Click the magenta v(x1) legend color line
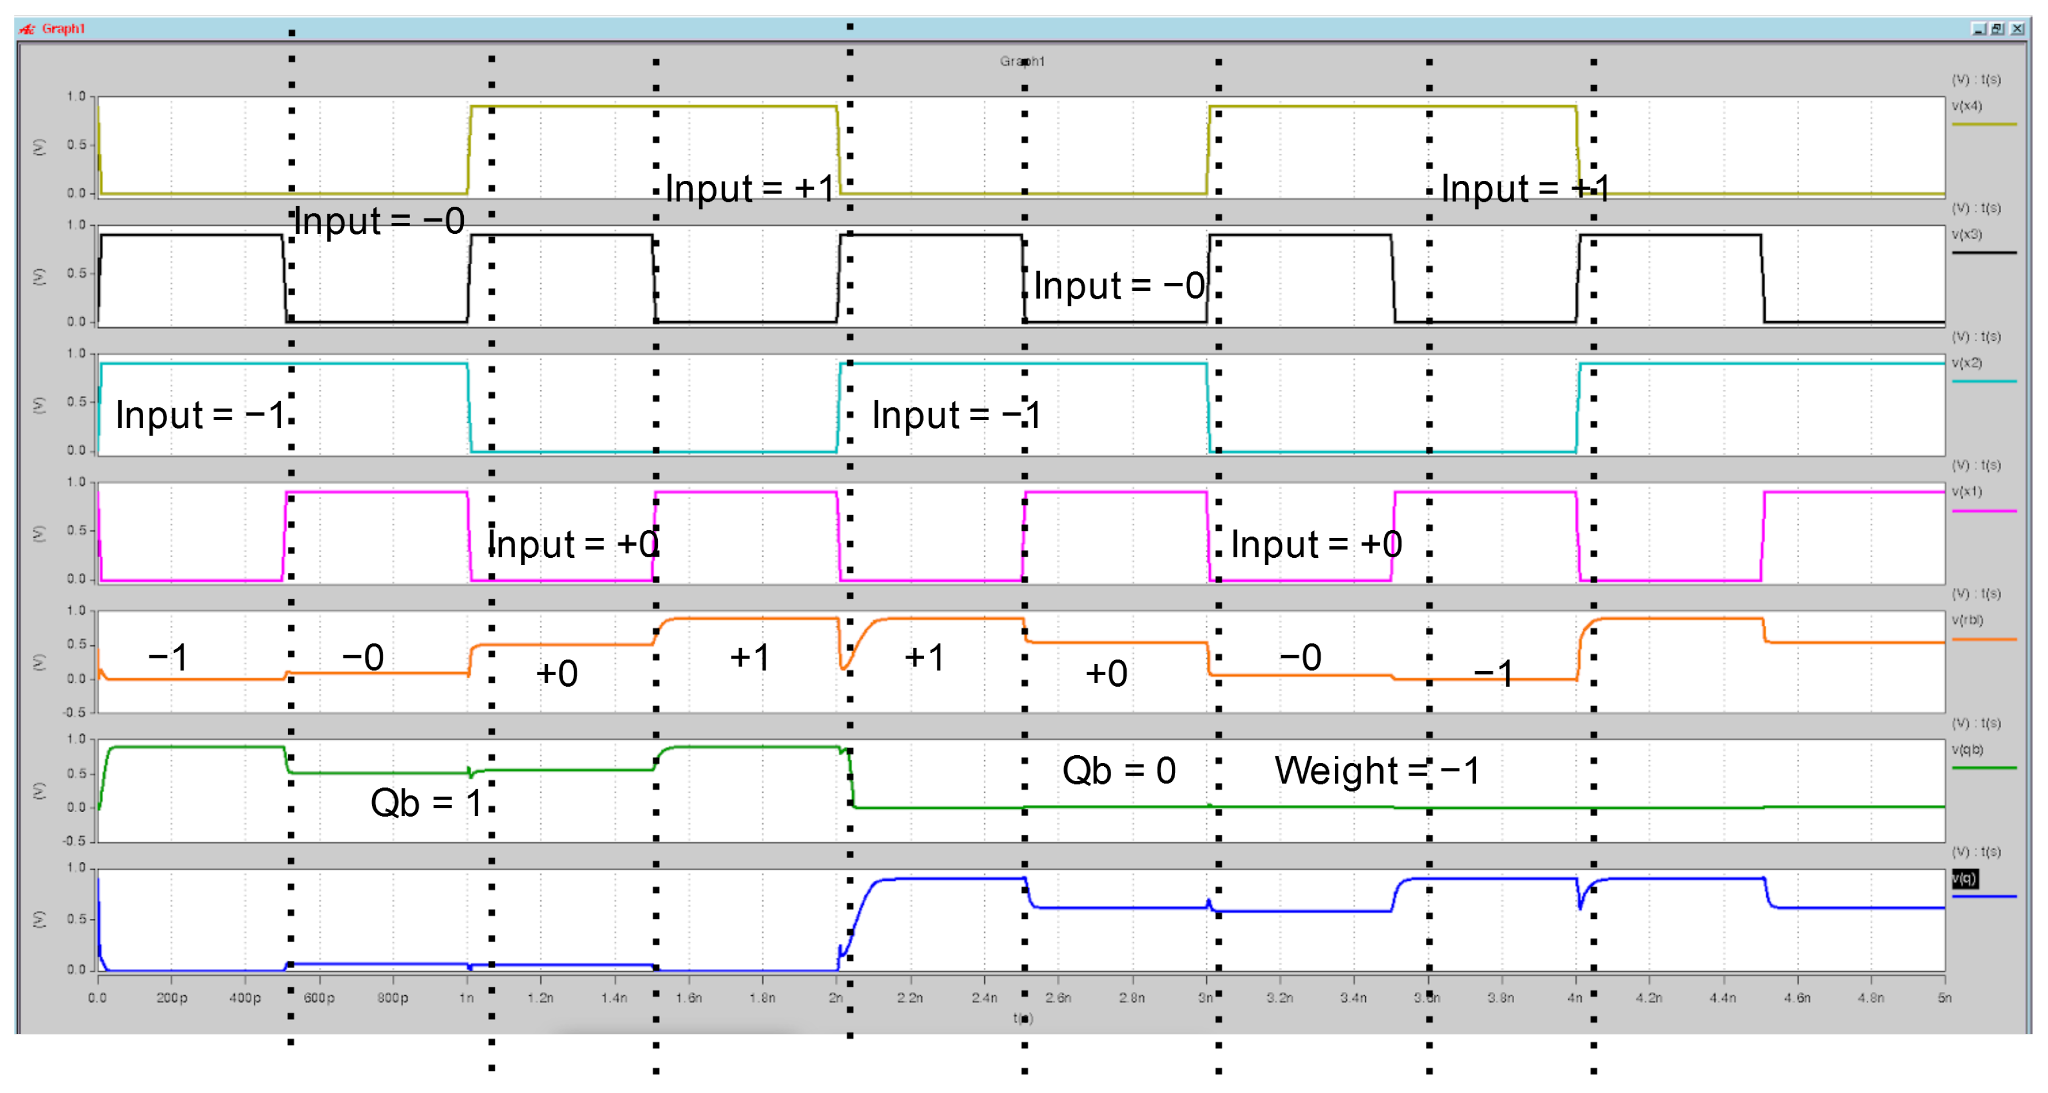The height and width of the screenshot is (1093, 2048). (1984, 511)
